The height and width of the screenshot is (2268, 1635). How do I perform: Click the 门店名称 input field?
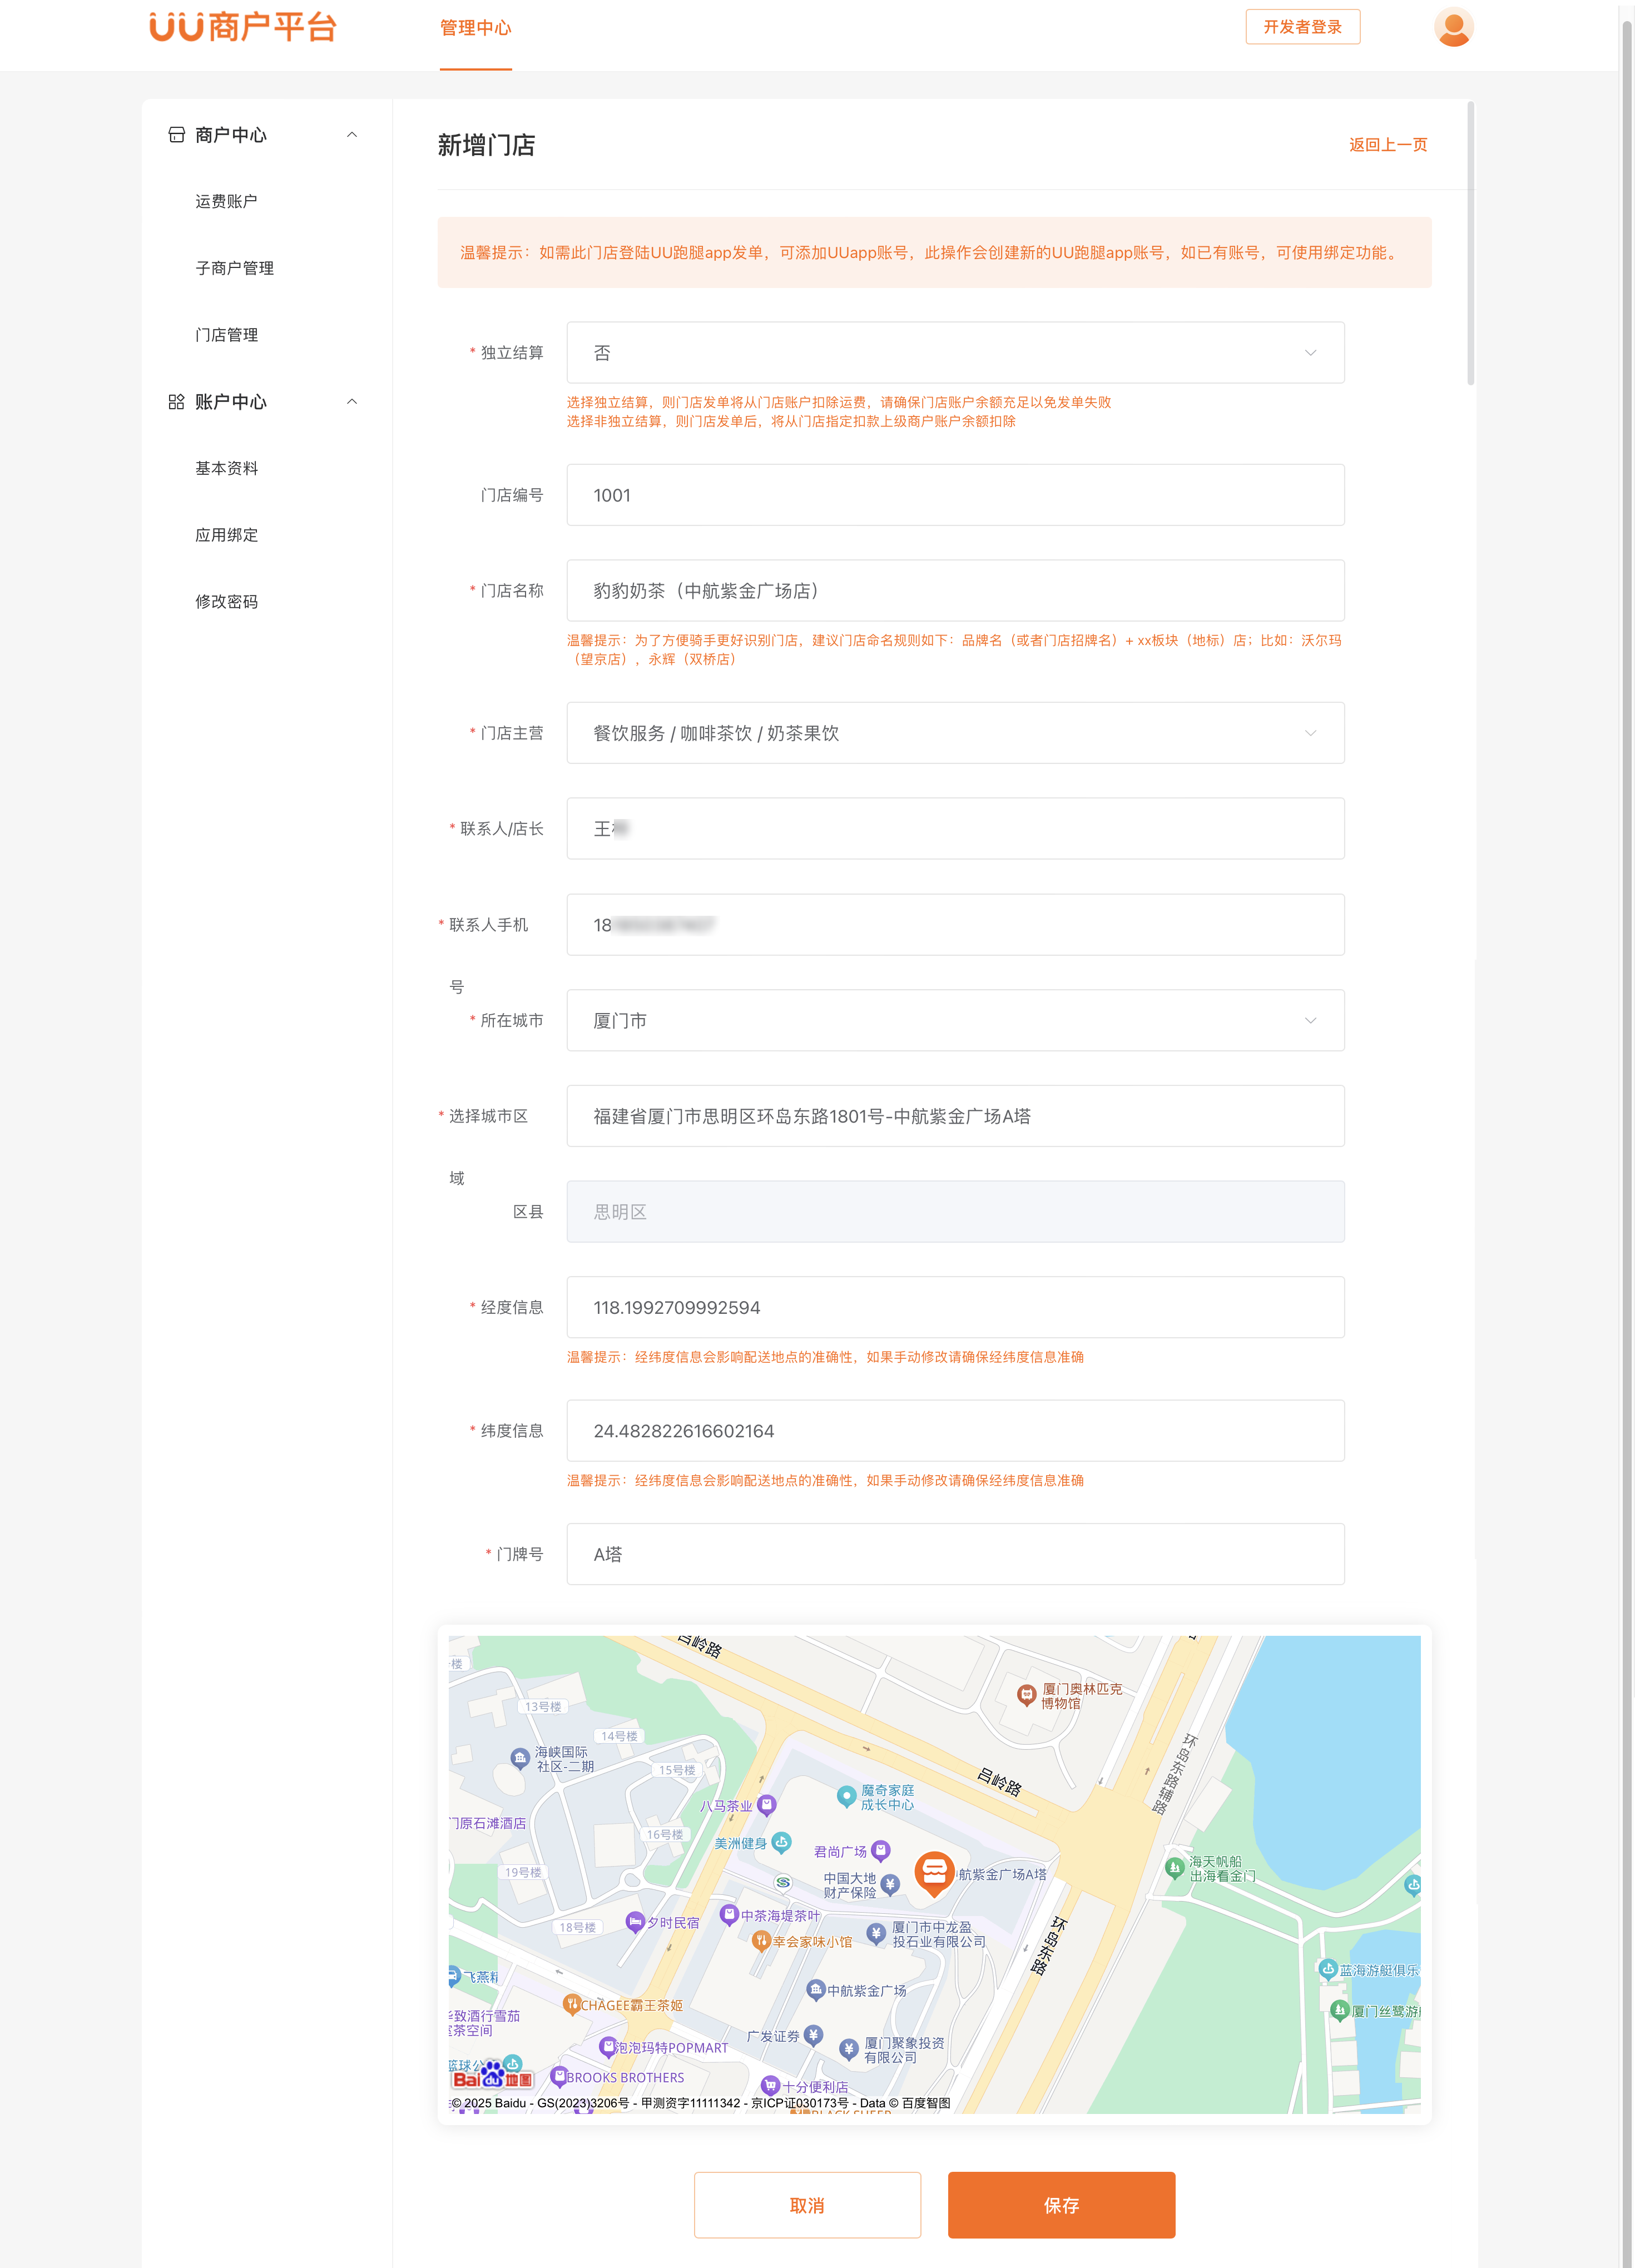(x=955, y=591)
